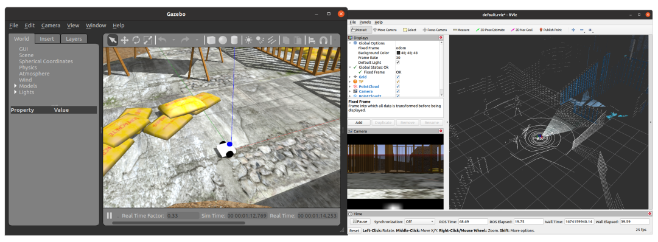Click the Add button in Displays panel

(359, 122)
